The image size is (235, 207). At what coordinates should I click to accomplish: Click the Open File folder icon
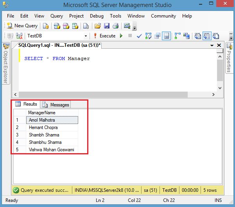[x=98, y=26]
